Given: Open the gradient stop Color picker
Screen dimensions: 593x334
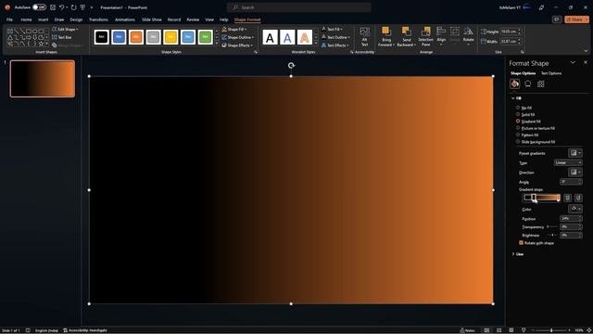Looking at the screenshot, I should (x=574, y=209).
